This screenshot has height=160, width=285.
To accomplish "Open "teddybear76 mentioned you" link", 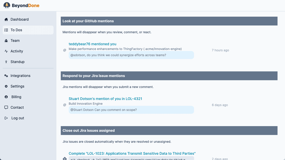I will tap(92, 44).
